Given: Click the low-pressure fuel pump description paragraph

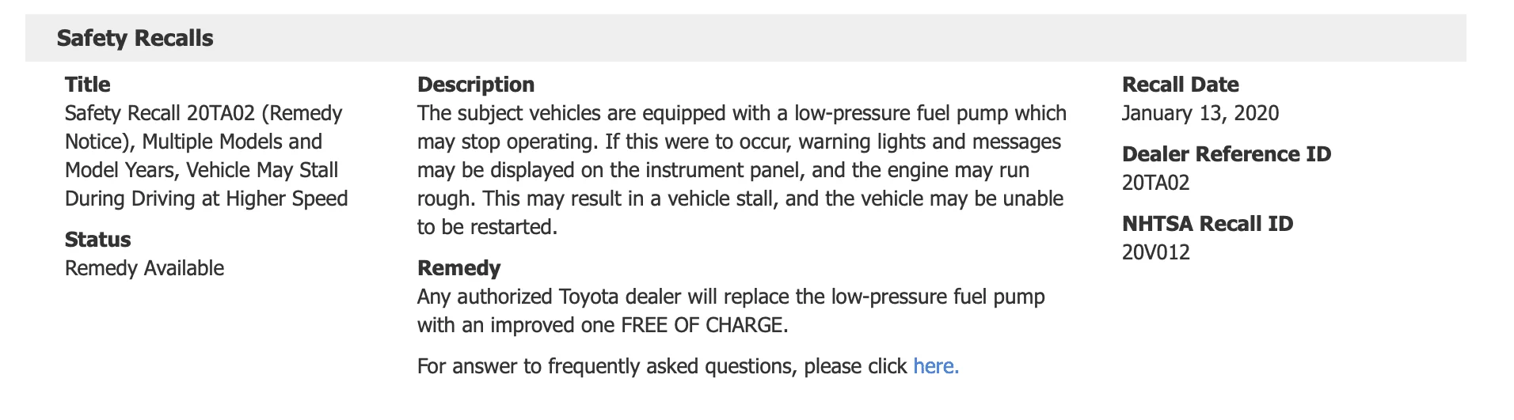Looking at the screenshot, I should [742, 170].
